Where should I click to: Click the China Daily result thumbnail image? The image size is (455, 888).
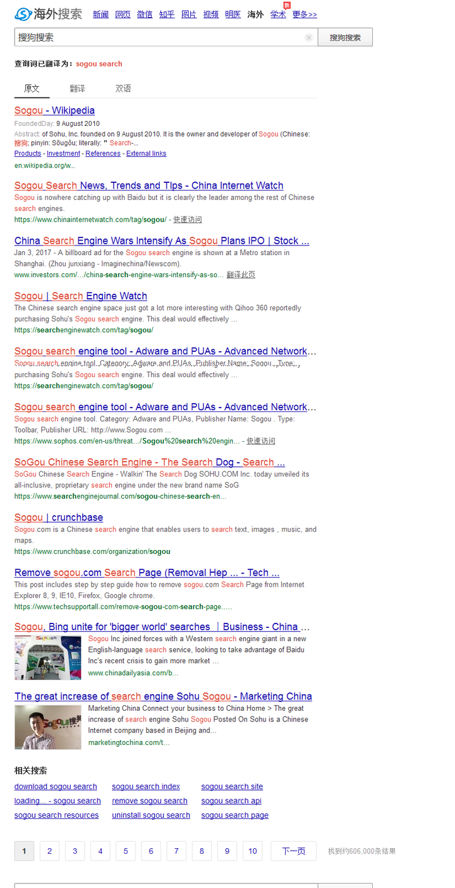click(48, 658)
